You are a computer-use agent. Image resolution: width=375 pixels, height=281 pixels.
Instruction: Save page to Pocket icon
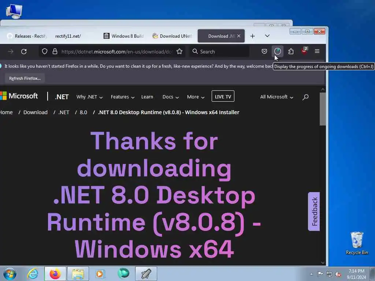pos(264,51)
